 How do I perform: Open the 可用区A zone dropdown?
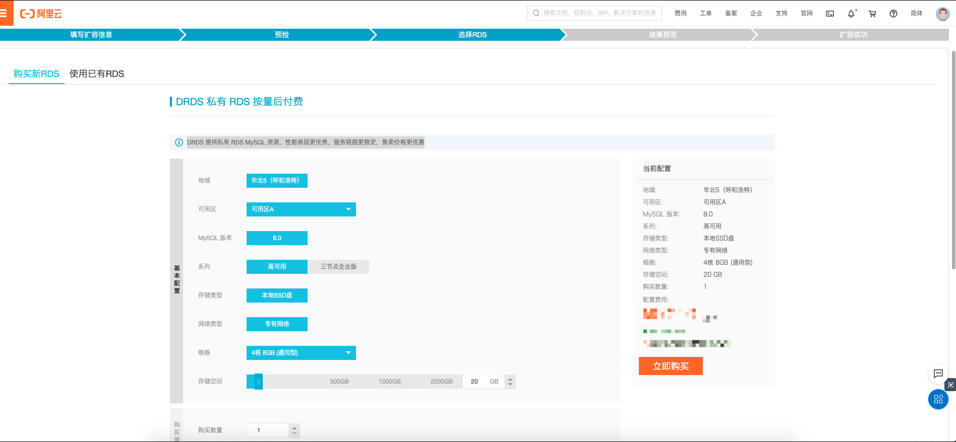coord(301,209)
